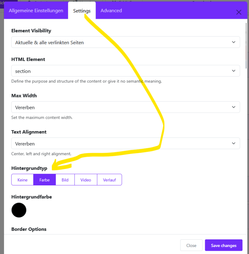The width and height of the screenshot is (249, 254).
Task: Click the Text Alignment chevron arrow
Action: [x=233, y=144]
